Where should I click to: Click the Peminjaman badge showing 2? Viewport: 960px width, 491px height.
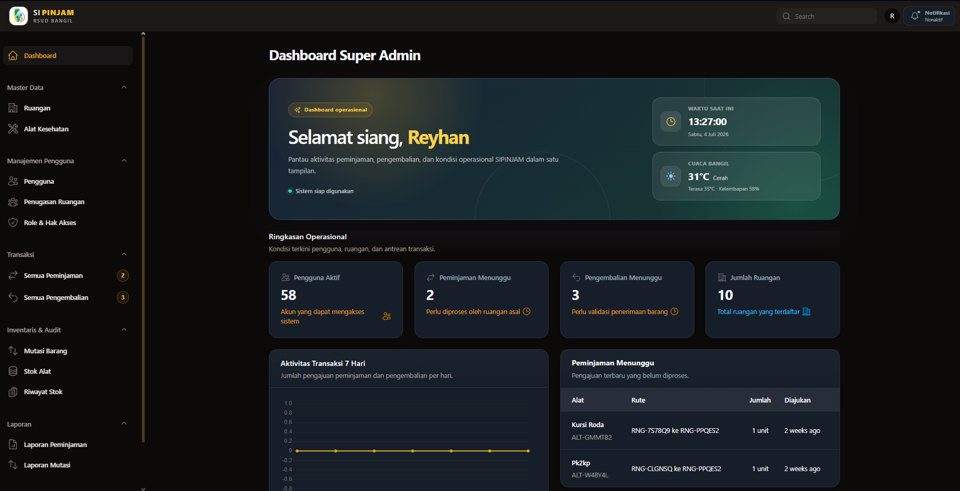coord(123,275)
